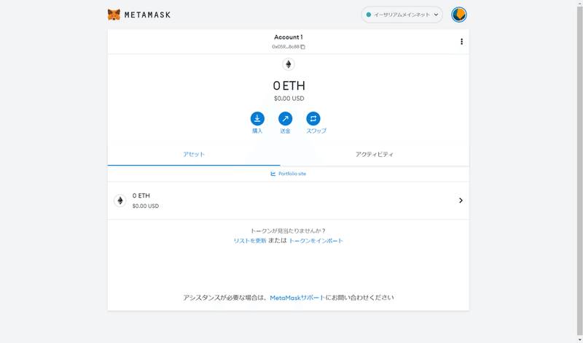Switch to the アセット tab
The image size is (583, 343).
tap(194, 154)
